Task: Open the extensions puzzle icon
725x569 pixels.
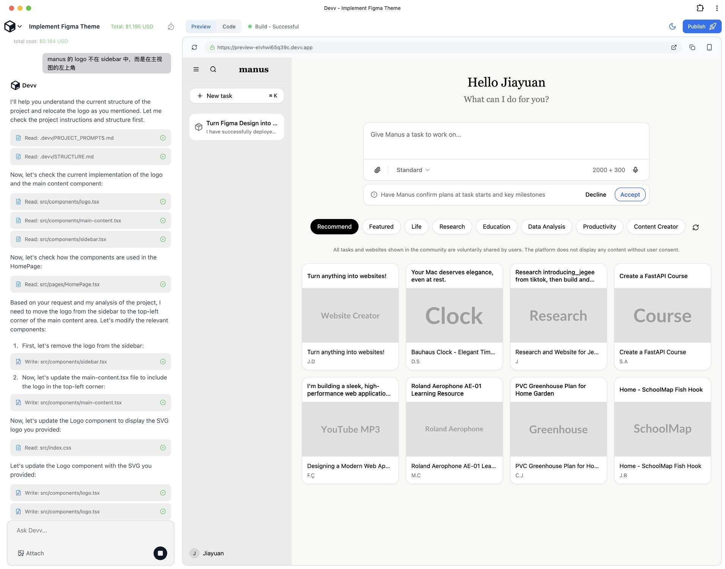Action: coord(700,8)
